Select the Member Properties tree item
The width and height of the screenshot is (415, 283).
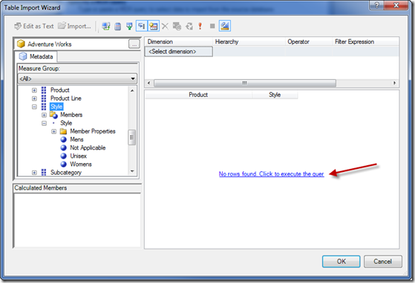(x=93, y=131)
